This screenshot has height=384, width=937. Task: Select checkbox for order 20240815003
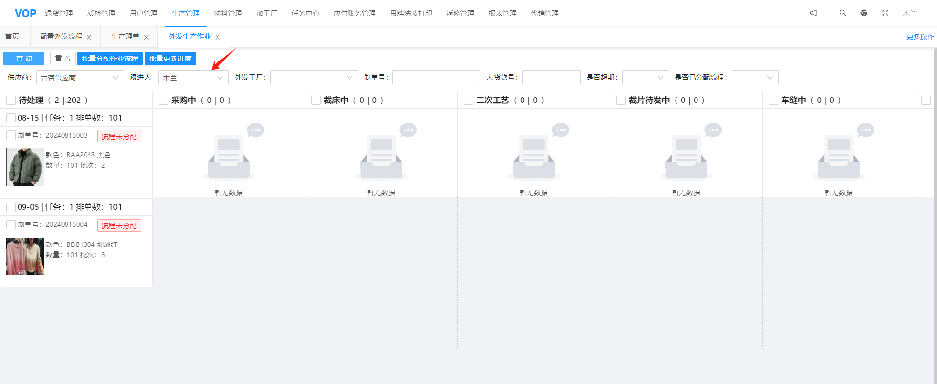point(11,135)
